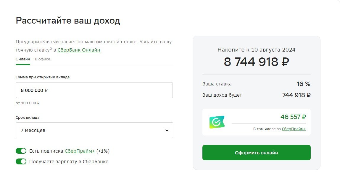The width and height of the screenshot is (340, 175).
Task: Expand the deposit term selector chevron
Action: tap(167, 130)
